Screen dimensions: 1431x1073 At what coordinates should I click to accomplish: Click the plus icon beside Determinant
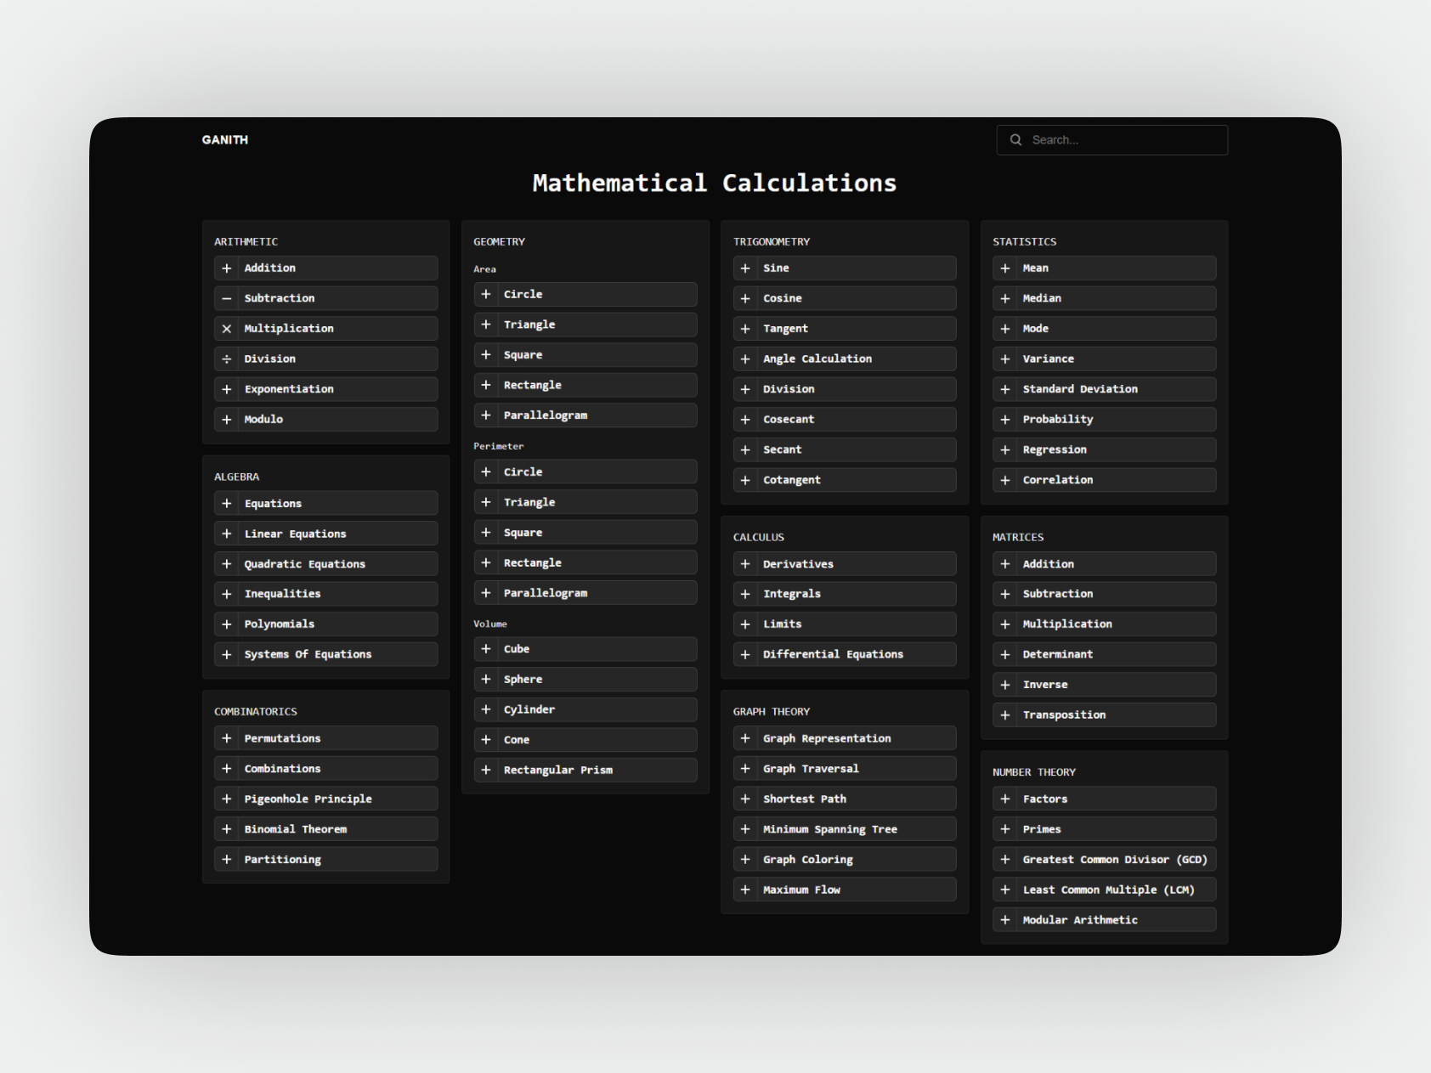point(1005,655)
